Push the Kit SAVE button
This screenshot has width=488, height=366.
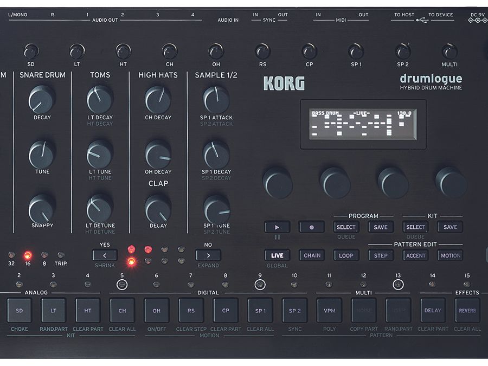(x=450, y=227)
